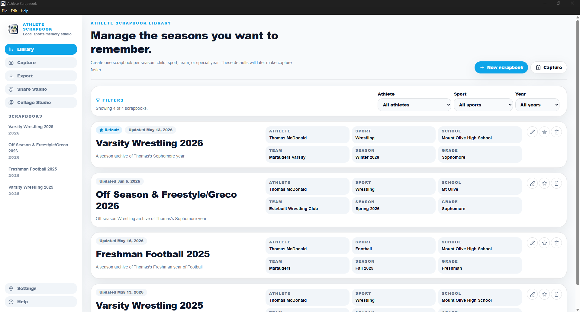Click the app icon in title bar
This screenshot has height=312, width=580.
pyautogui.click(x=3, y=3)
